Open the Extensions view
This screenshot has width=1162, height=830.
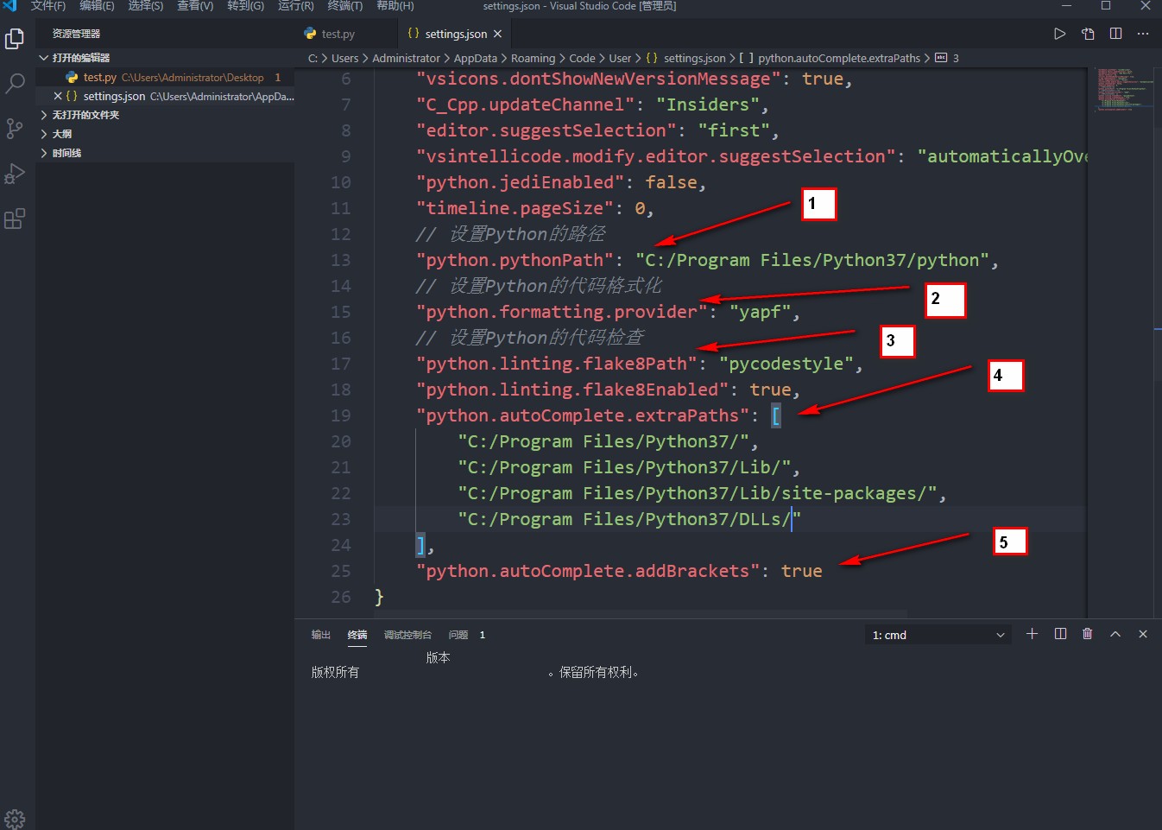click(x=15, y=218)
